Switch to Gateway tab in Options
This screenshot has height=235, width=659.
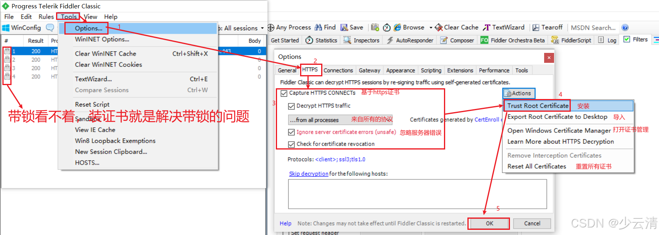click(370, 70)
